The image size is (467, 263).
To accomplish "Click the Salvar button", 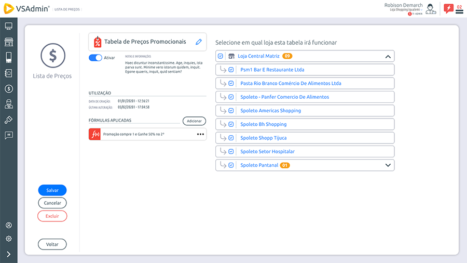I will coord(52,190).
